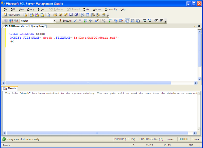Open the File menu
This screenshot has height=148, width=203.
pos(5,9)
